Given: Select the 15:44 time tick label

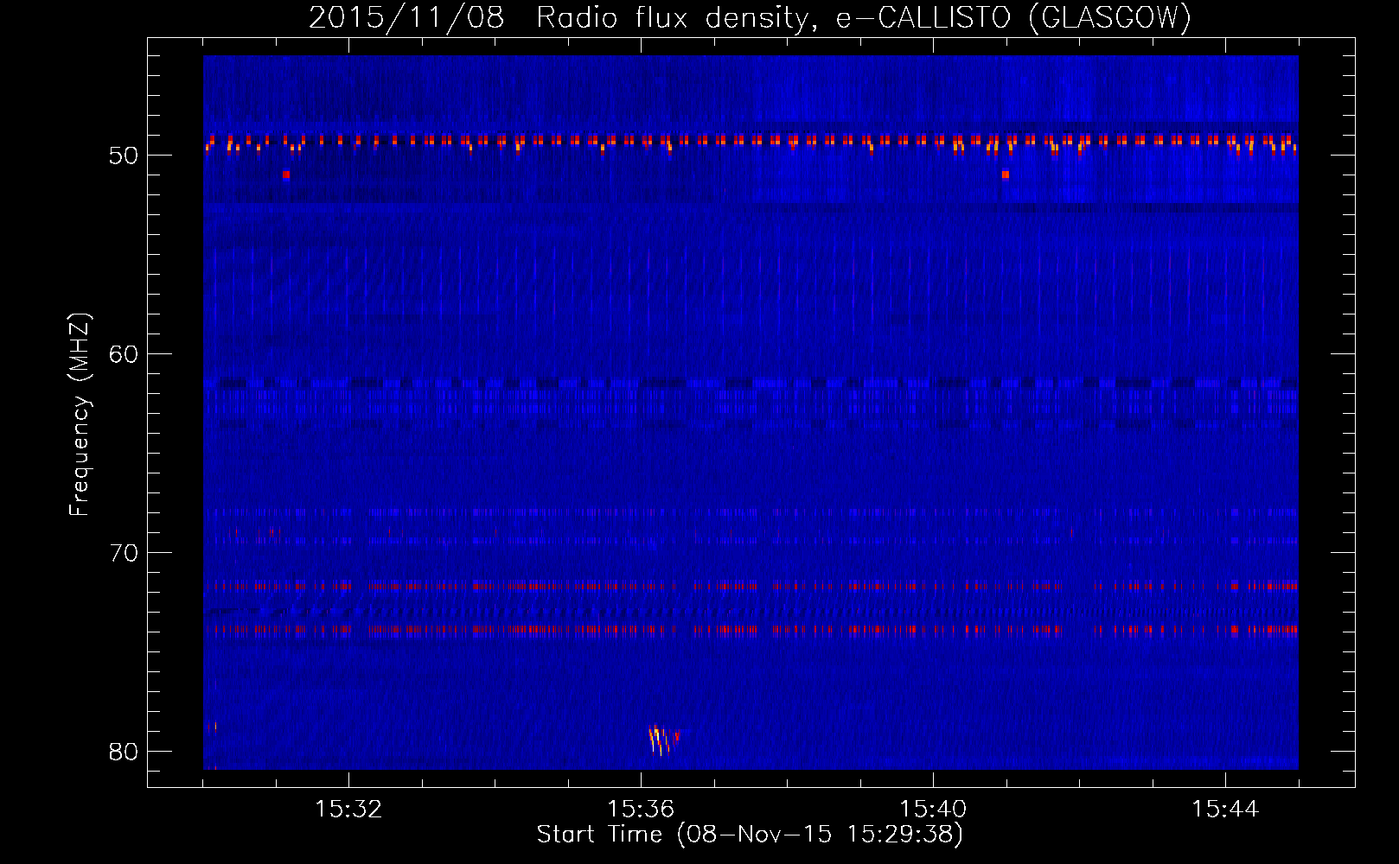Looking at the screenshot, I should coord(1225,810).
